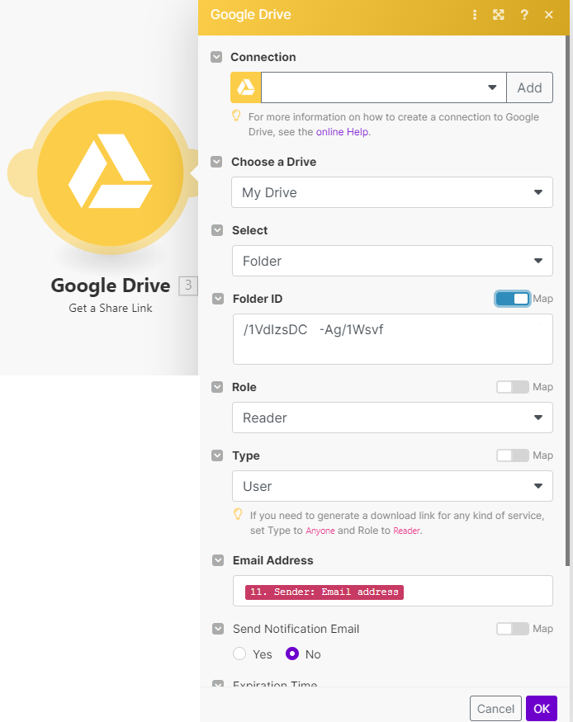Enable the Type Map toggle
573x722 pixels.
[512, 455]
